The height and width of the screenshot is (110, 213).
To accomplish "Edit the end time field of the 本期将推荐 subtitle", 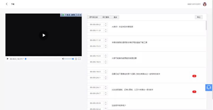I will pos(96,46).
